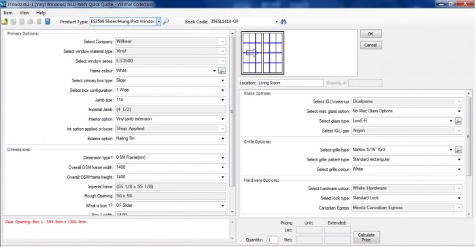Click the Quantity input field
Image resolution: width=476 pixels, height=247 pixels.
(273, 240)
